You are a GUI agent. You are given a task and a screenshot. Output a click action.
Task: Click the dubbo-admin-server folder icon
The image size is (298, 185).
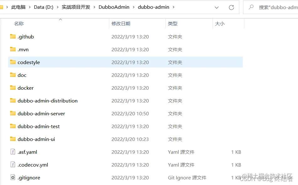click(x=13, y=113)
